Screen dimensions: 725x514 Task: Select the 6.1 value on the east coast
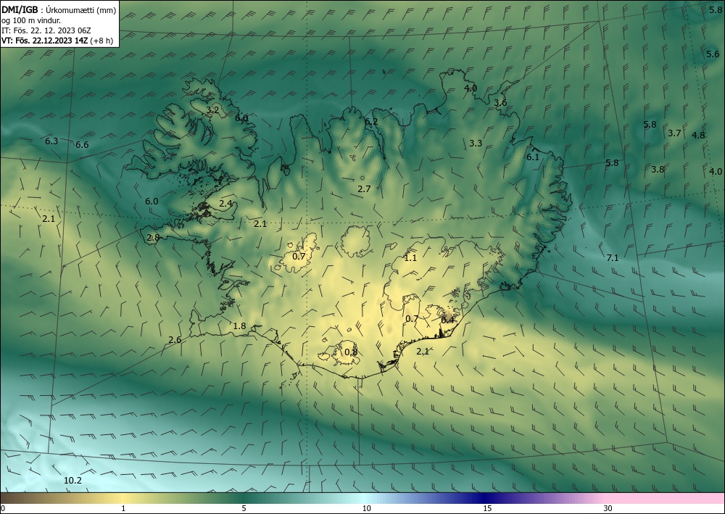[533, 157]
